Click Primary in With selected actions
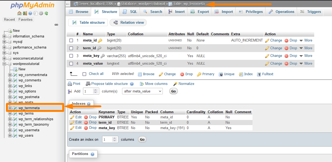332x162 pixels. [206, 74]
